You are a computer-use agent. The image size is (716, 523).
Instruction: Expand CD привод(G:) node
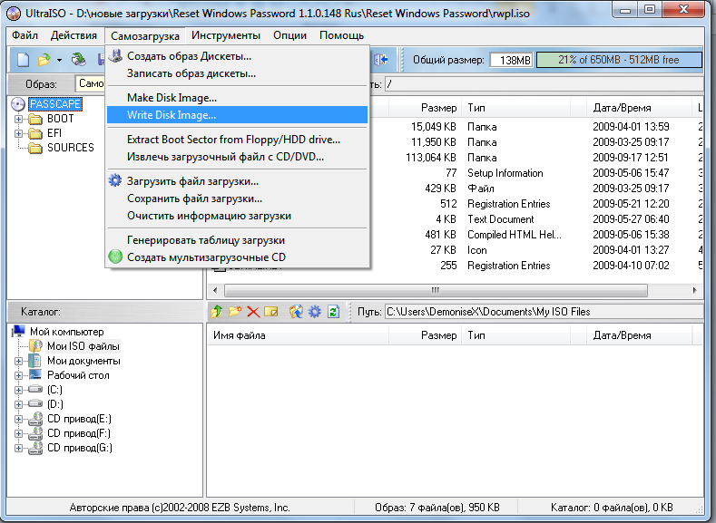(x=18, y=448)
